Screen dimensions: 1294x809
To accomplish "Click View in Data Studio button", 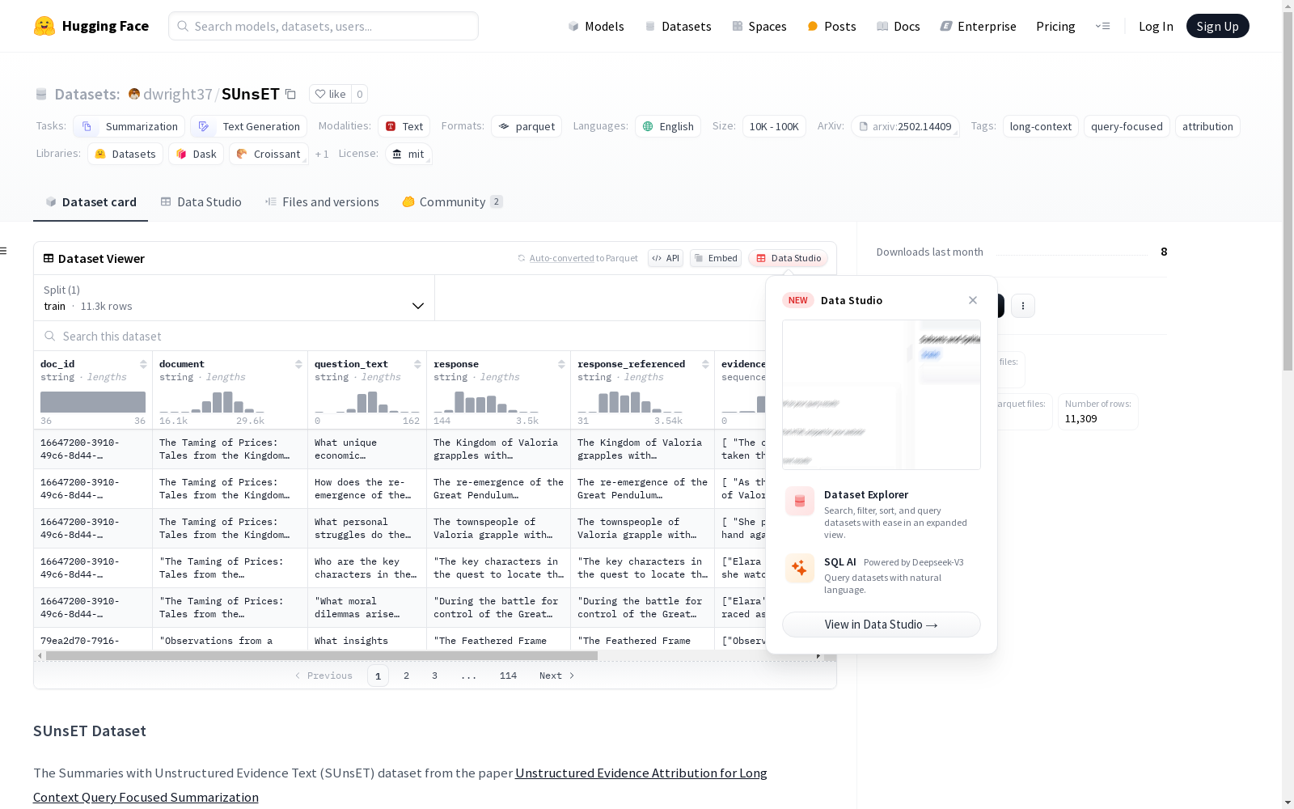I will point(882,625).
